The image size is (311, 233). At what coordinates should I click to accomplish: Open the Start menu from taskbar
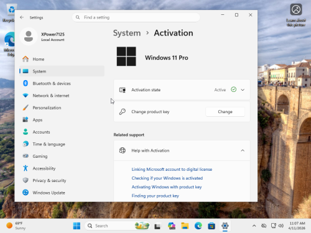click(77, 226)
